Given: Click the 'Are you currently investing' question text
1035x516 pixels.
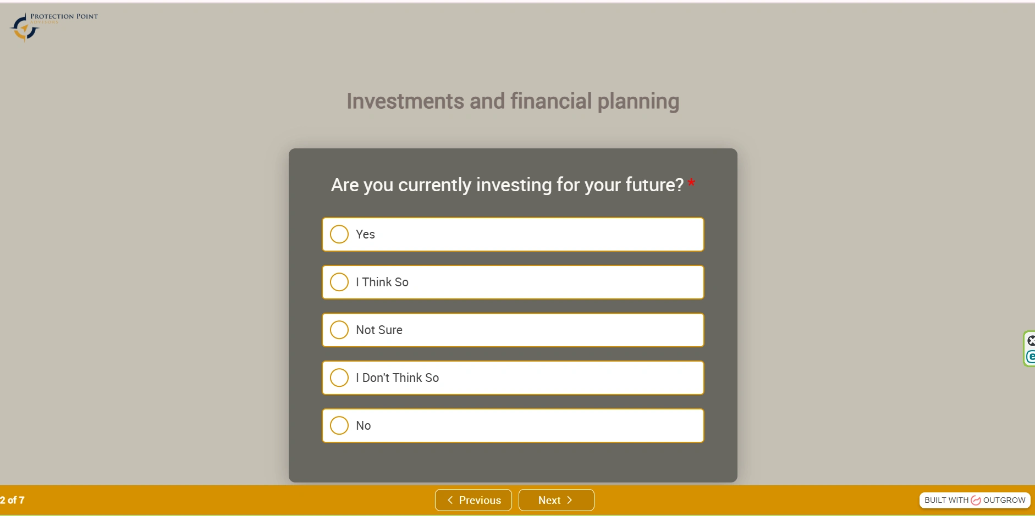Looking at the screenshot, I should (507, 185).
